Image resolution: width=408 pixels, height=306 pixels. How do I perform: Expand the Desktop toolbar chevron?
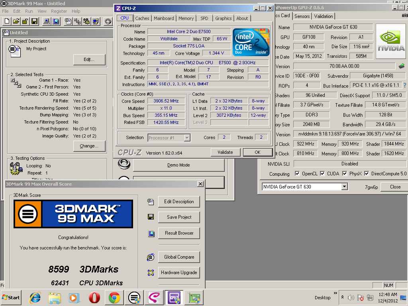pos(335,293)
